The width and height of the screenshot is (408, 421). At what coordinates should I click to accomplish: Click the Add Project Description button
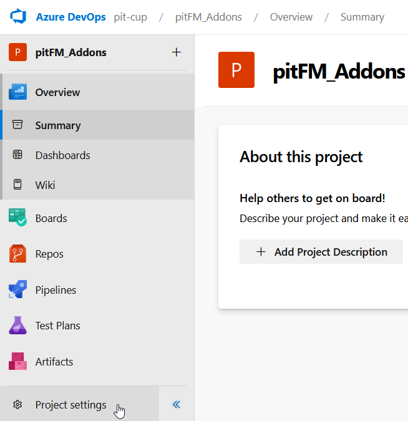click(x=321, y=252)
